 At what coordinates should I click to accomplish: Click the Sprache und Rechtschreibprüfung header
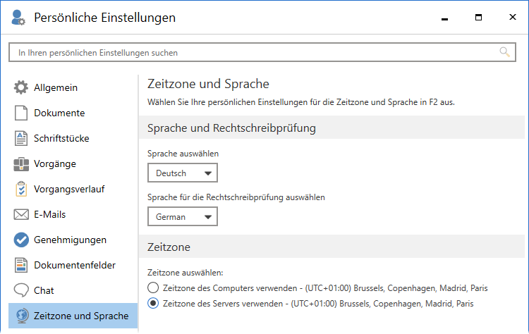231,128
